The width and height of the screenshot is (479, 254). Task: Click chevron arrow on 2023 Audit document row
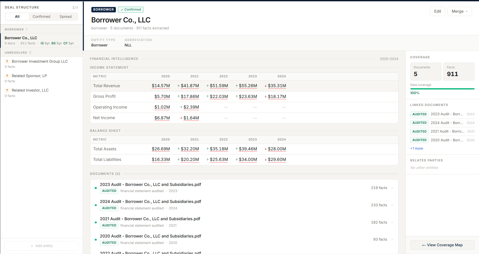[x=392, y=188]
